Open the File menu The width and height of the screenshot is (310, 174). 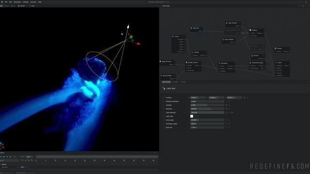click(6, 2)
